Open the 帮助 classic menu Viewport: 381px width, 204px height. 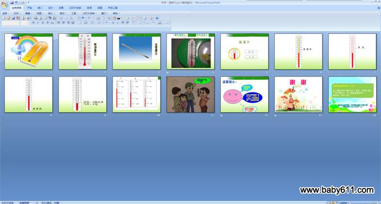[x=115, y=14]
